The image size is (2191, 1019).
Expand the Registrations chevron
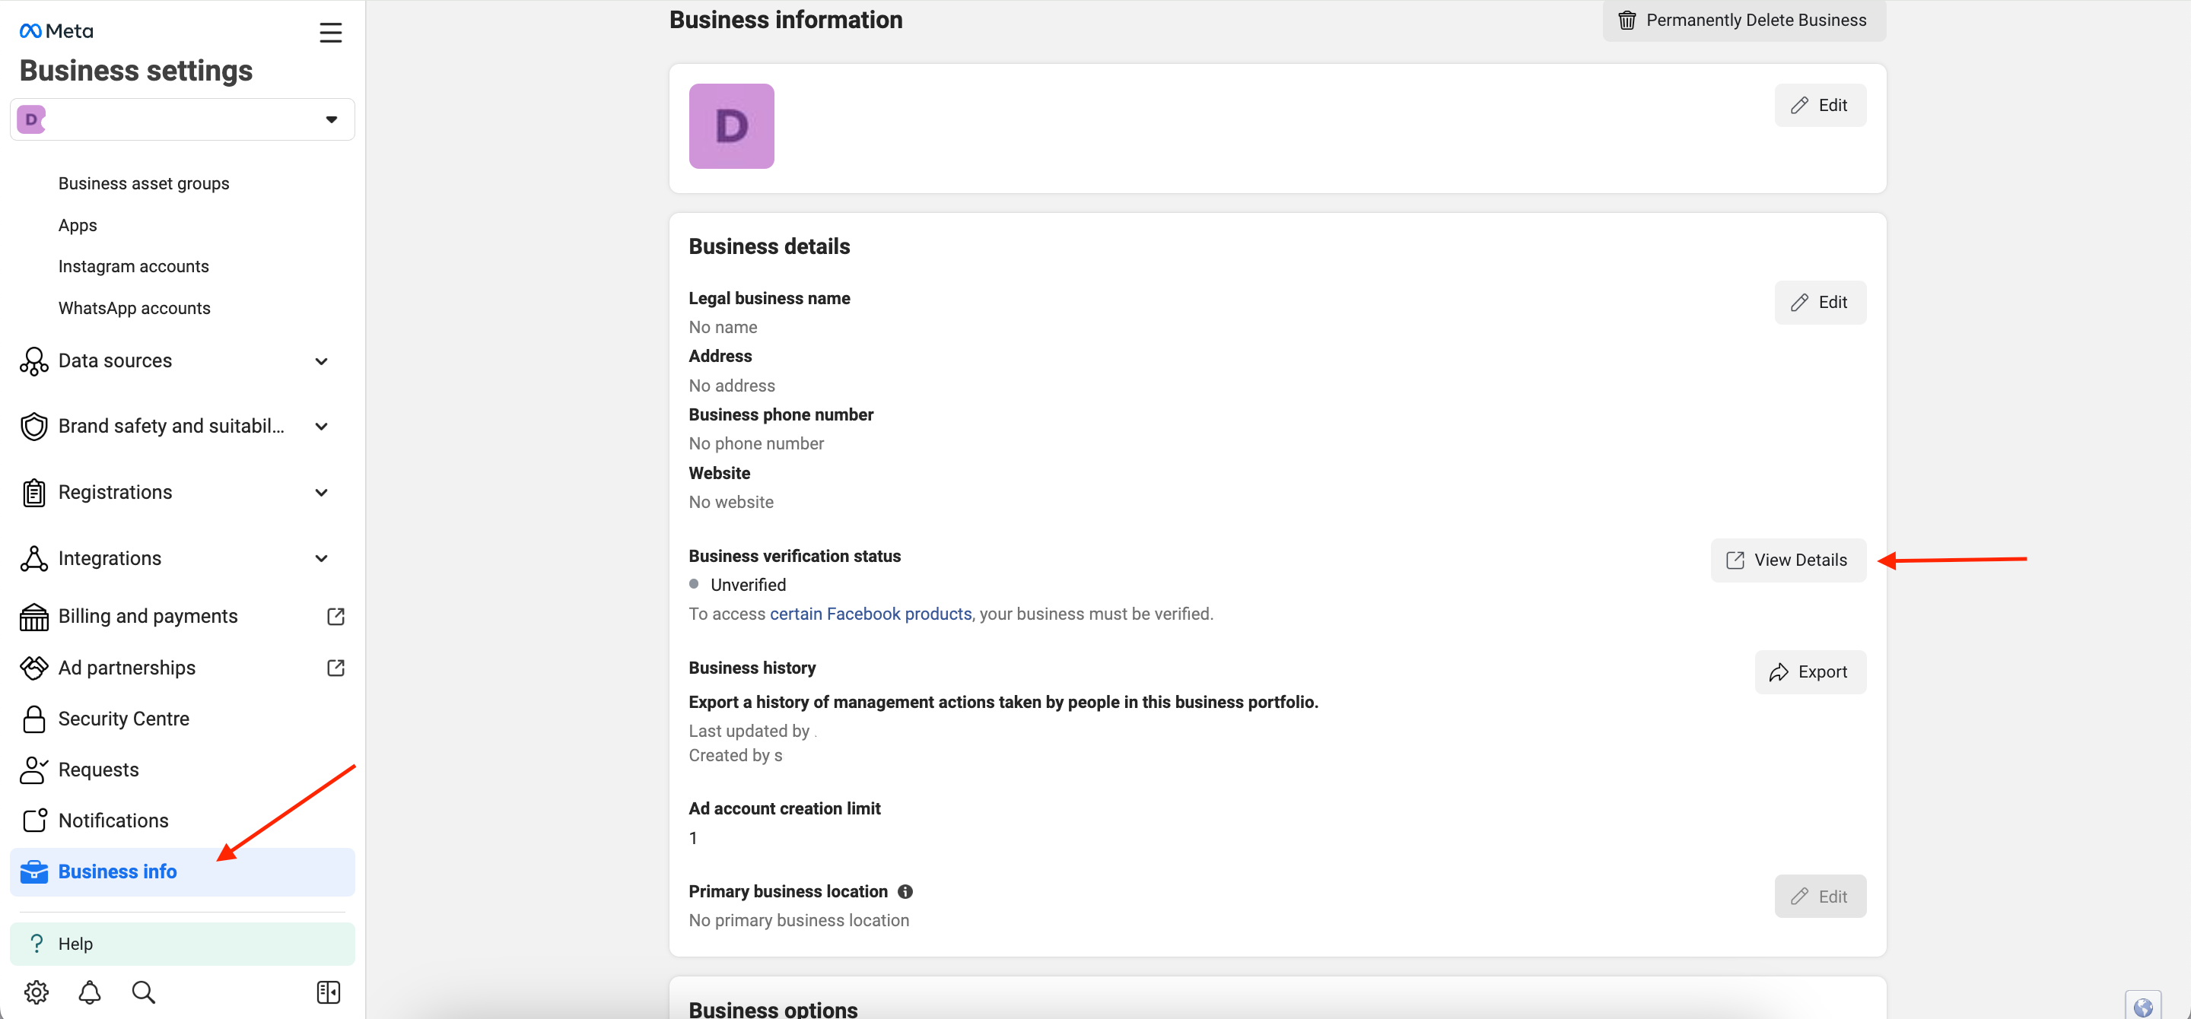click(322, 493)
